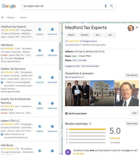Close the Medford Tax Experts detail panel
This screenshot has height=155, width=140.
tap(137, 27)
